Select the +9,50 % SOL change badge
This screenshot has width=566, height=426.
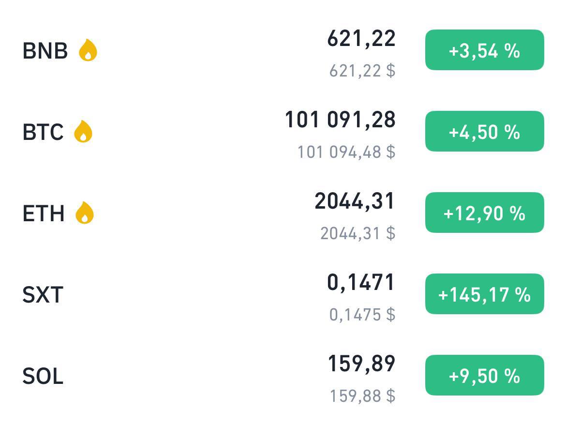point(484,375)
